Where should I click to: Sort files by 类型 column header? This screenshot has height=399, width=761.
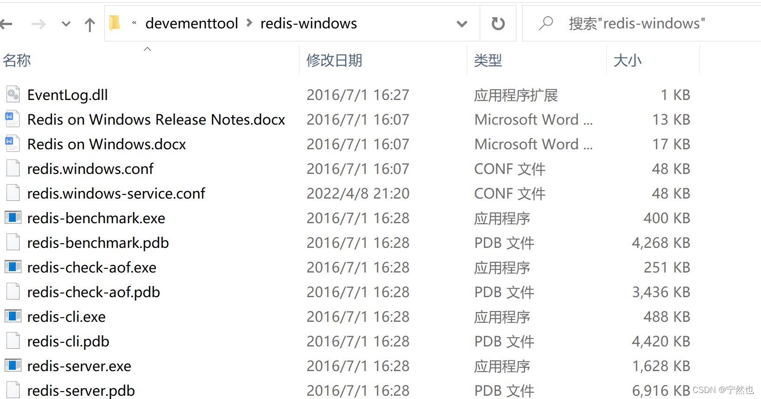488,60
